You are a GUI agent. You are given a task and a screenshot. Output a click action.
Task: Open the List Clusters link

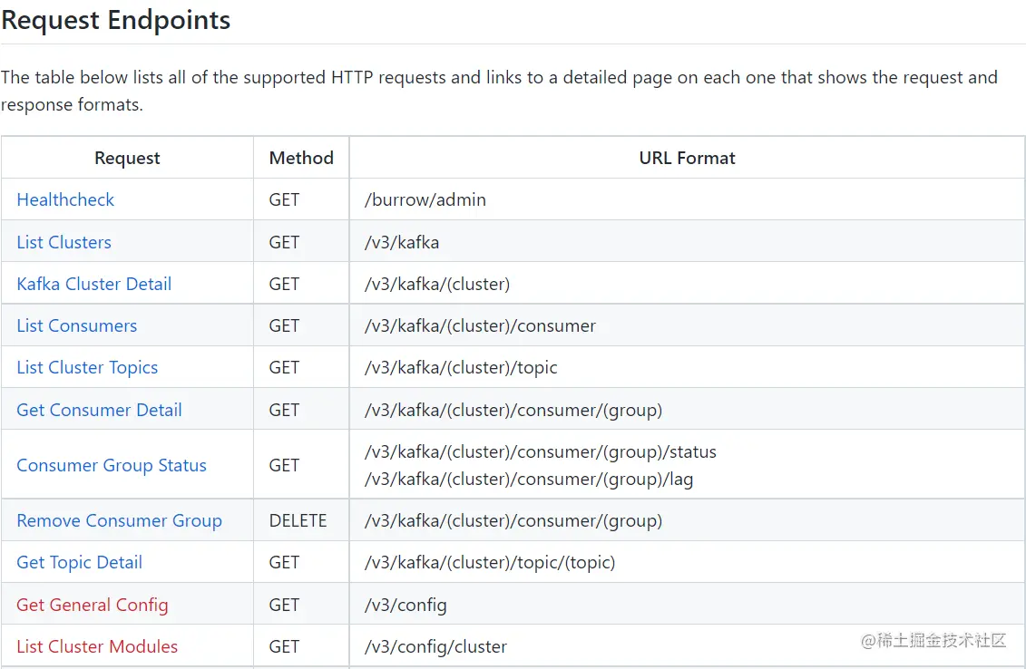(64, 242)
